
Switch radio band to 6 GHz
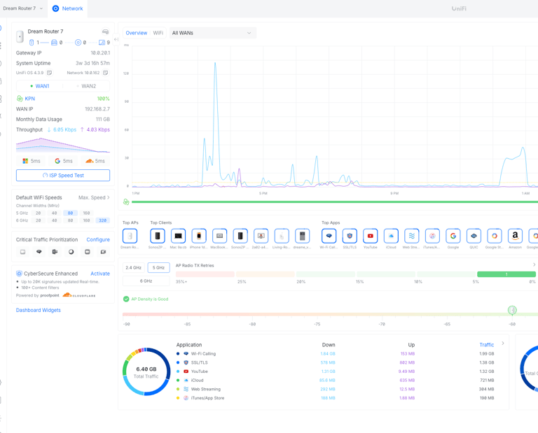click(x=146, y=281)
